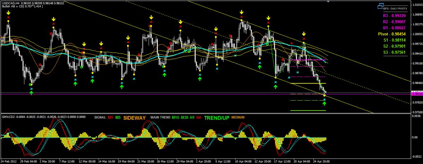This screenshot has height=164, width=423.
Task: Click the GMACD2 indicator label
Action: pyautogui.click(x=8, y=117)
